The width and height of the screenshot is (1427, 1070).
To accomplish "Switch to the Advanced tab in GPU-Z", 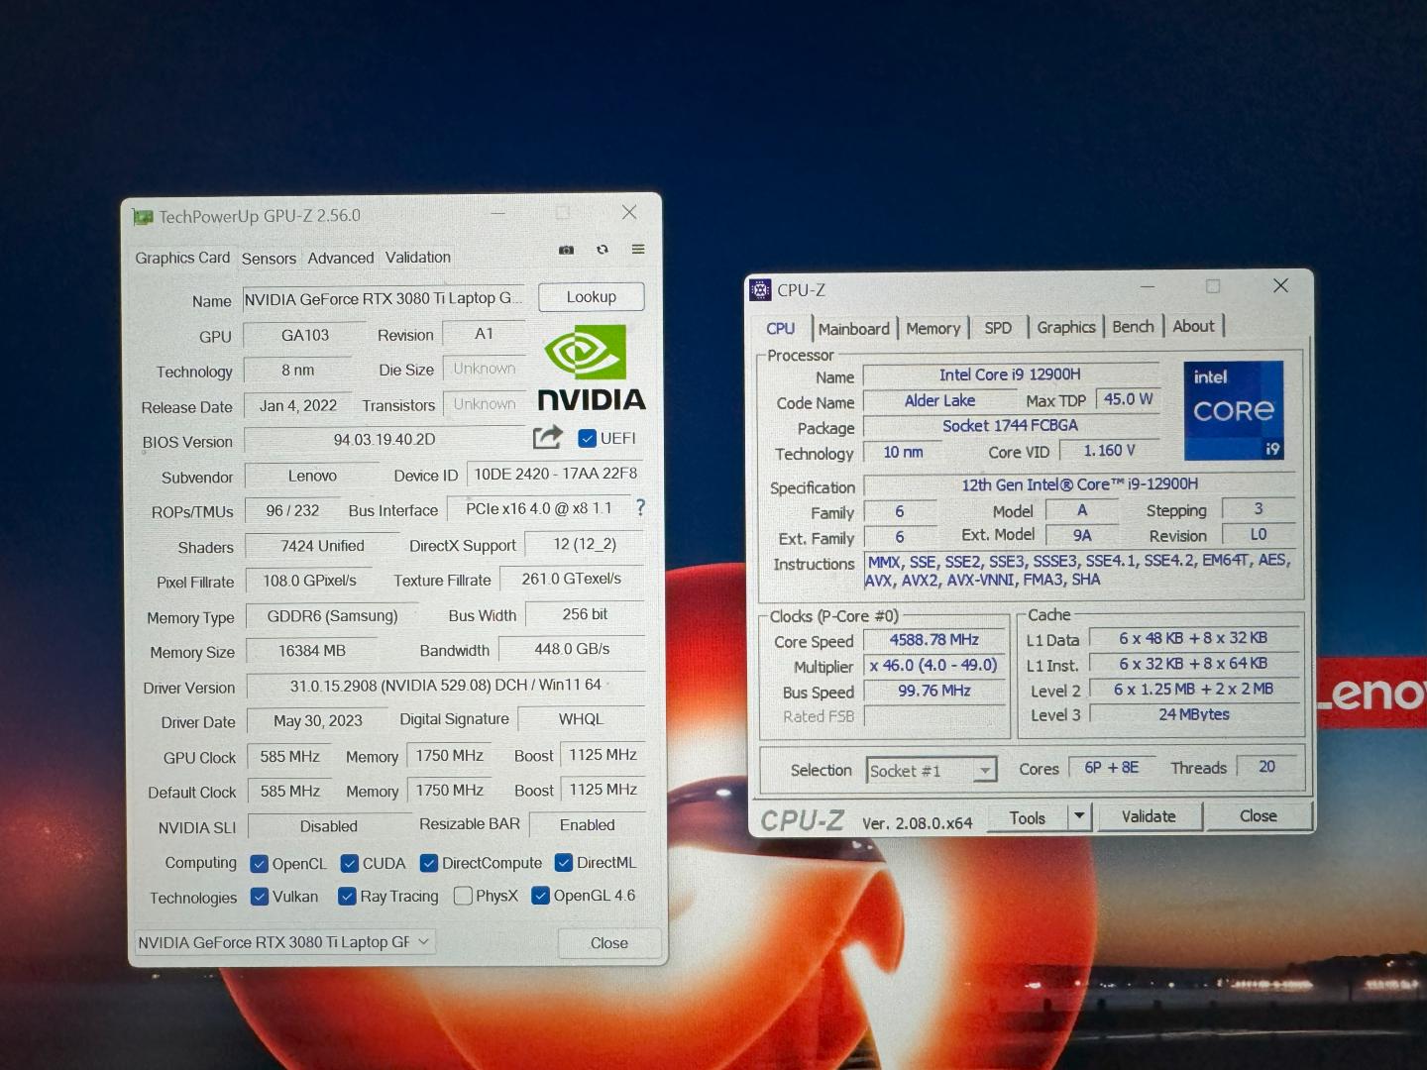I will point(341,258).
